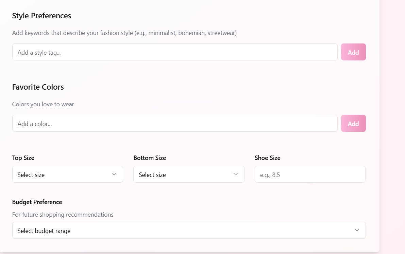Click the 'Colors you love to wear' text

click(43, 104)
